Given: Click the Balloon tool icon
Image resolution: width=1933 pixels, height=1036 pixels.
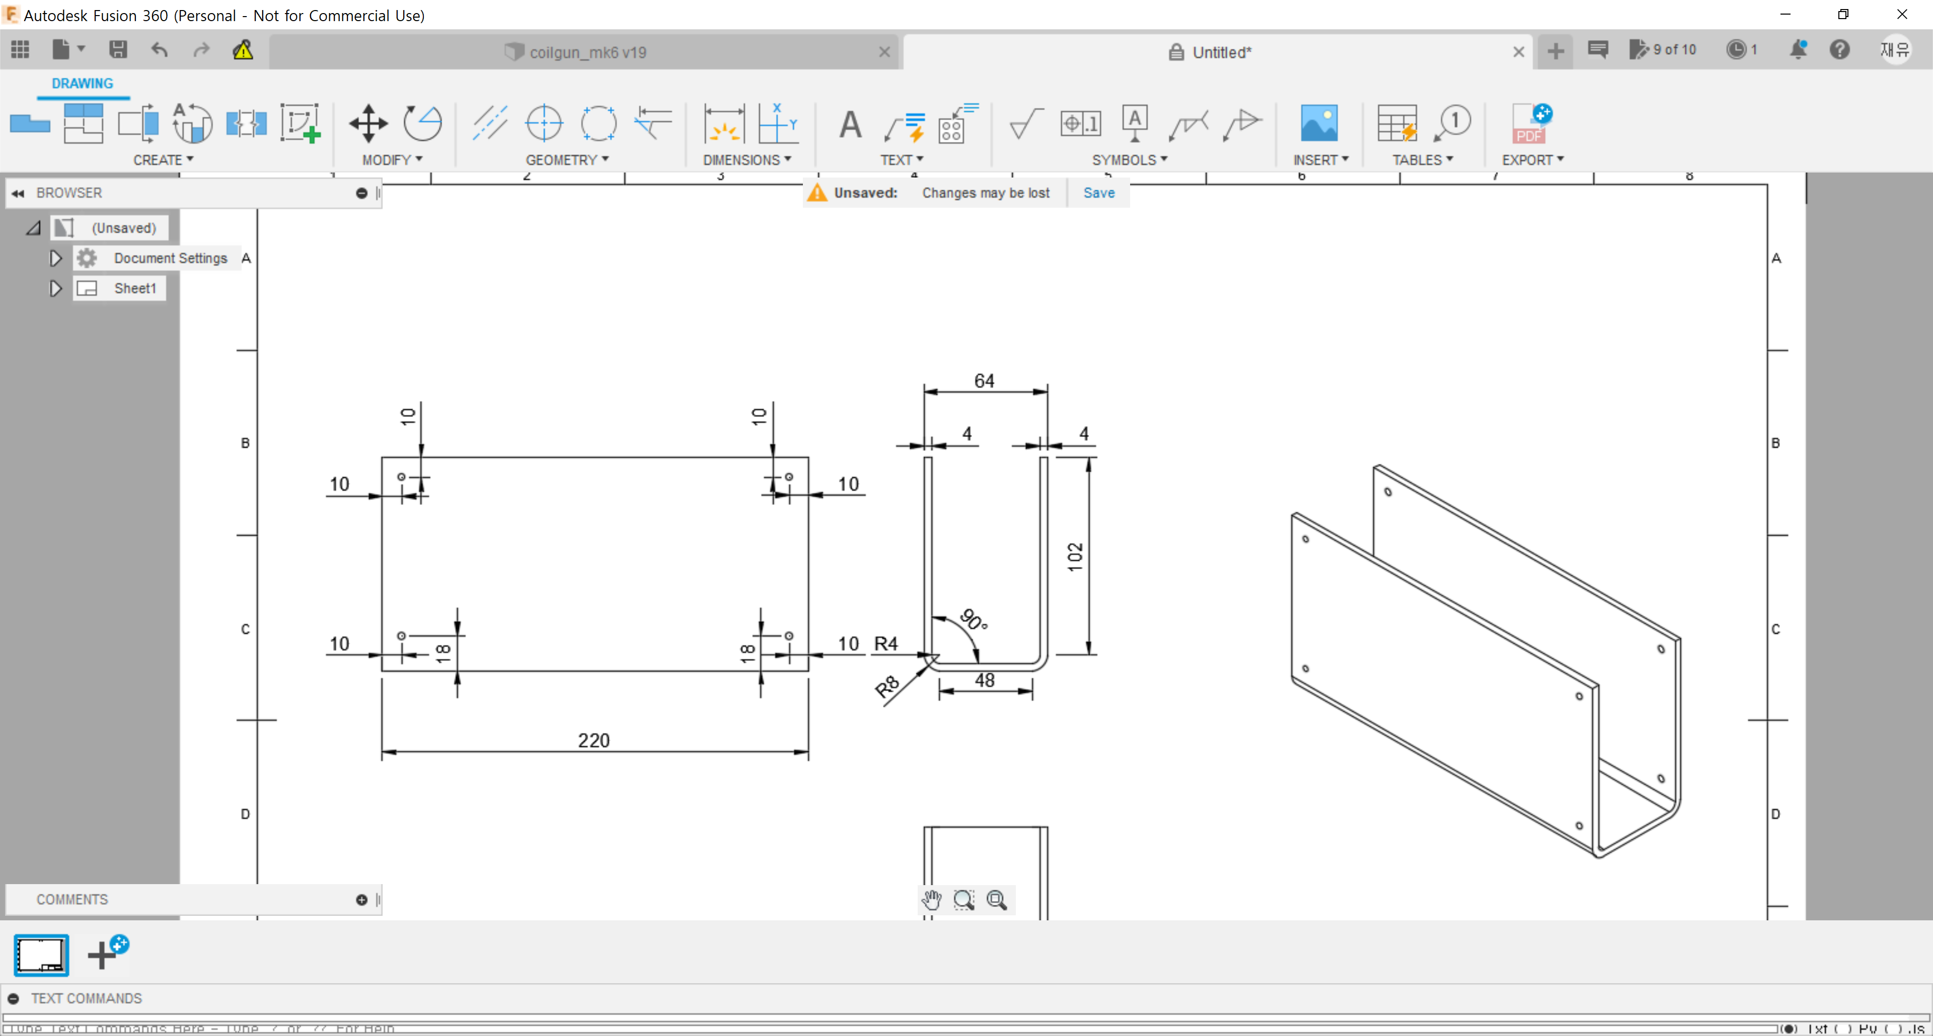Looking at the screenshot, I should 1452,123.
